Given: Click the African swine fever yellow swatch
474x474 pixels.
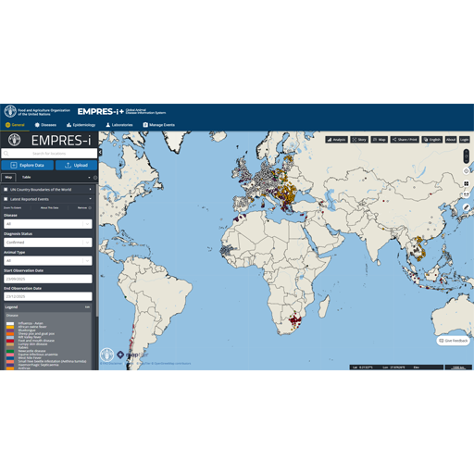Looking at the screenshot, I should tap(10, 327).
